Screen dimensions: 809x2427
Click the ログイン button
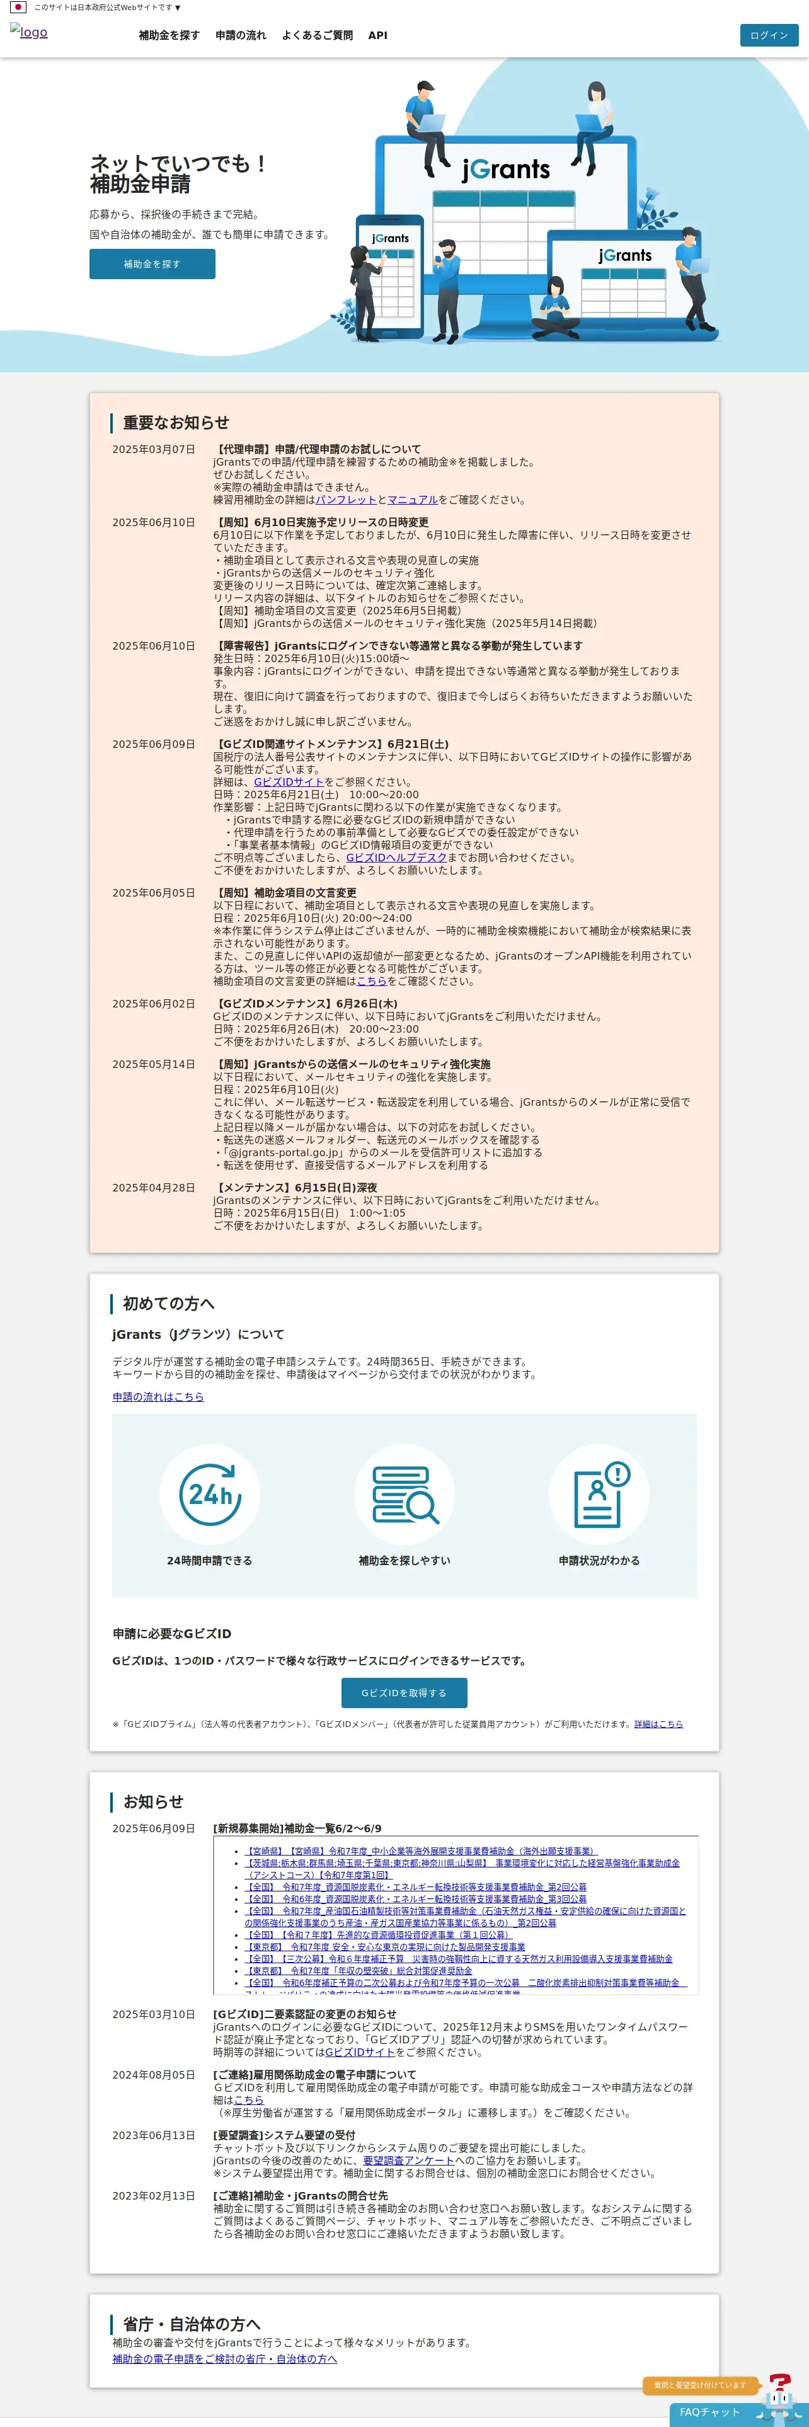(x=769, y=35)
